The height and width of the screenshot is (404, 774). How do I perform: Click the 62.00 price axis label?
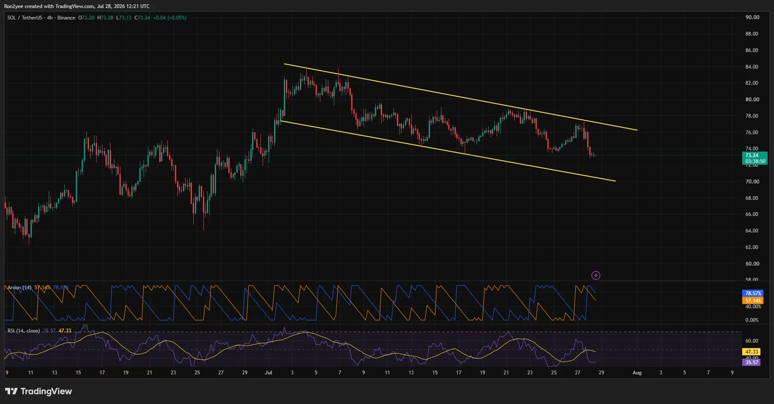(x=752, y=247)
